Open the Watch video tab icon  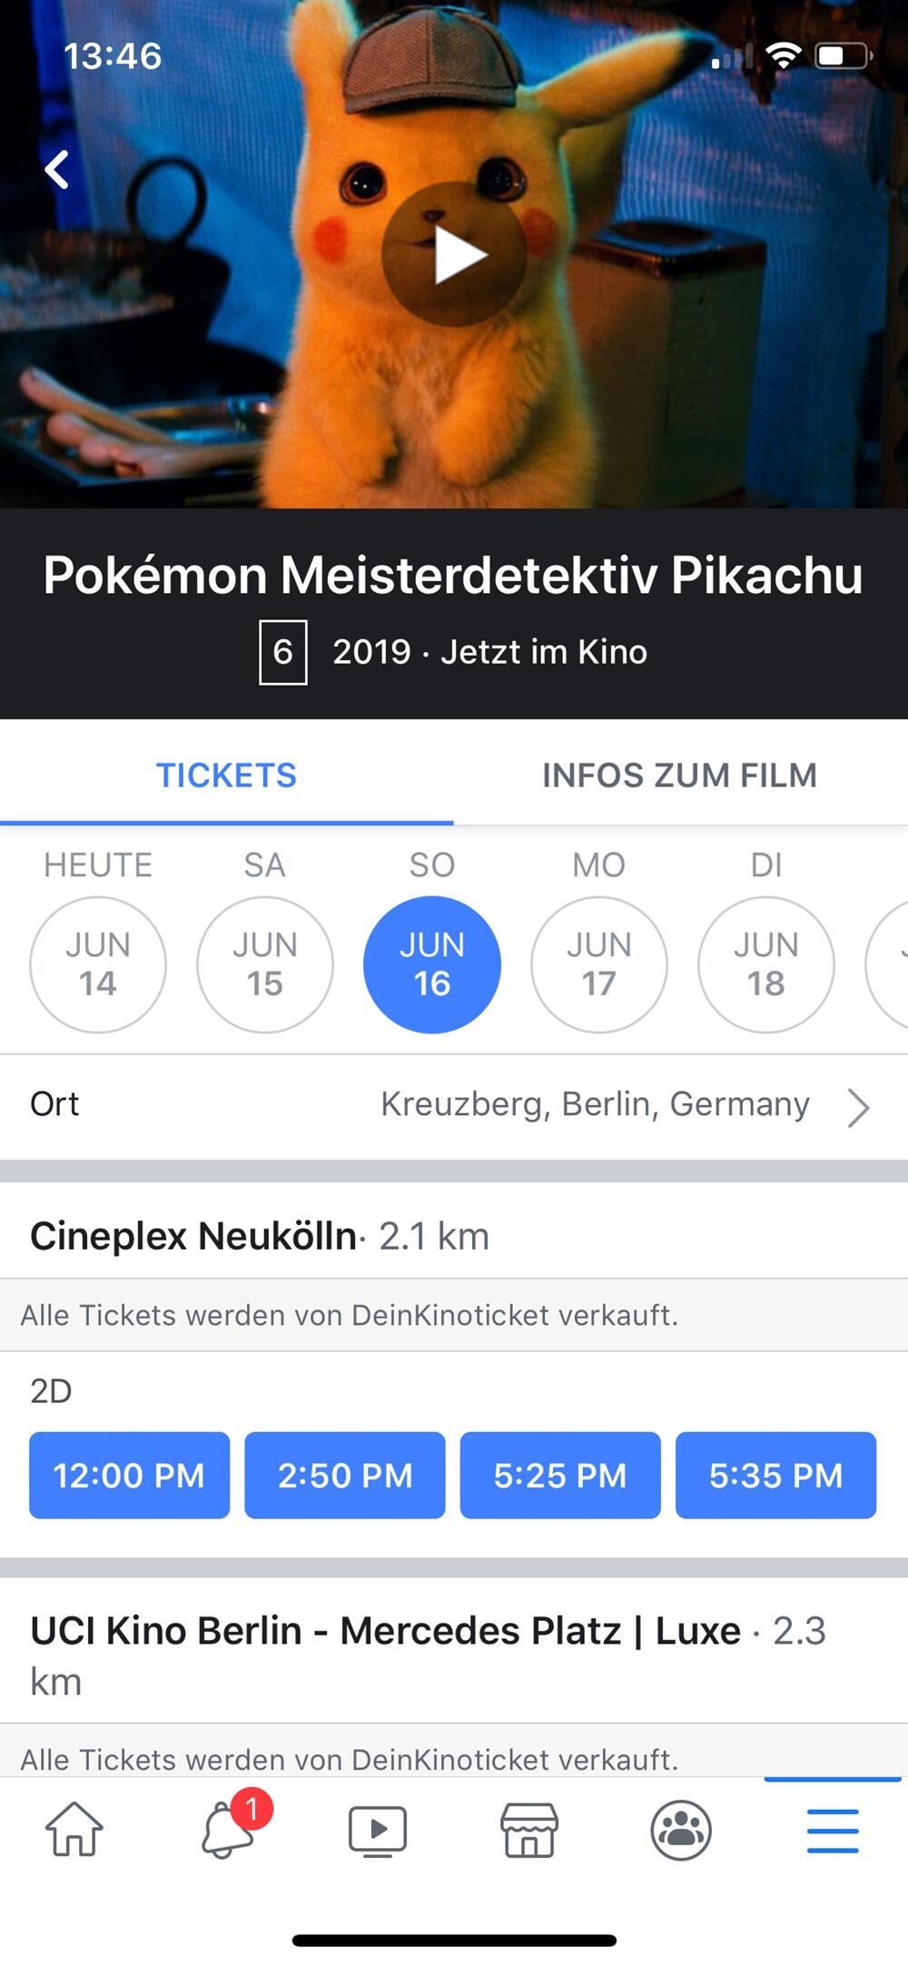pyautogui.click(x=378, y=1829)
